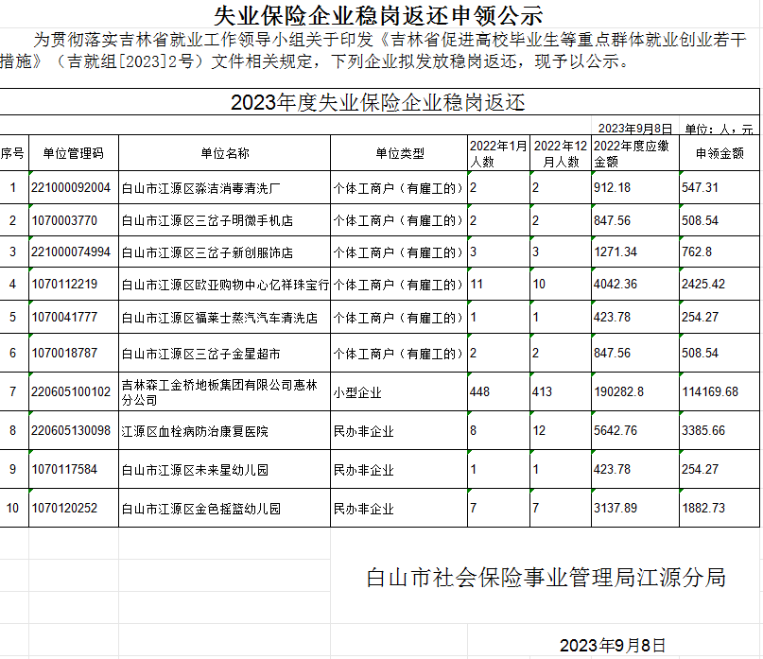The image size is (763, 659).
Task: Select the amount cell 3385.66
Action: point(720,430)
